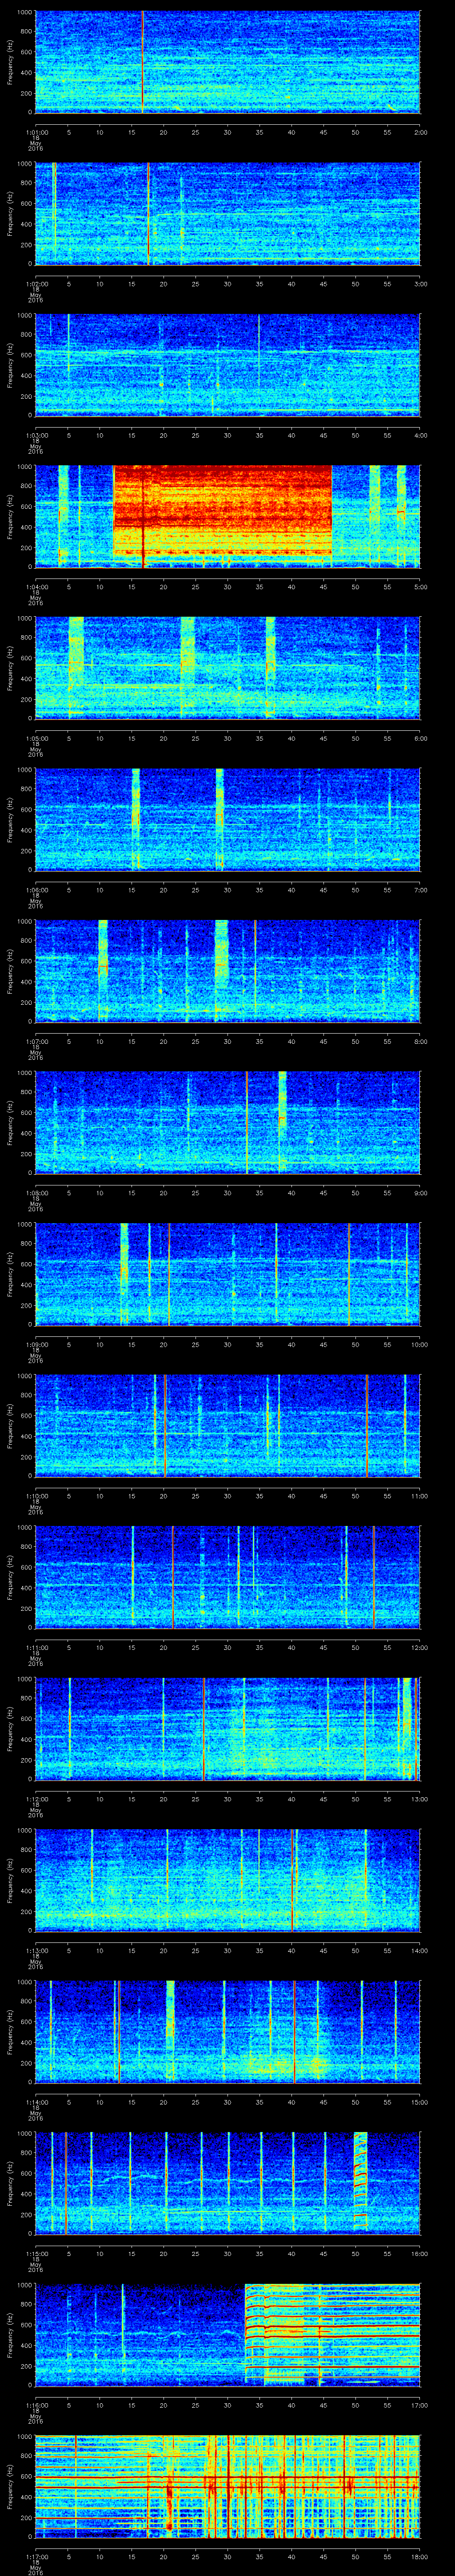Click the '5:00' end time label
The width and height of the screenshot is (455, 2576).
[x=420, y=586]
